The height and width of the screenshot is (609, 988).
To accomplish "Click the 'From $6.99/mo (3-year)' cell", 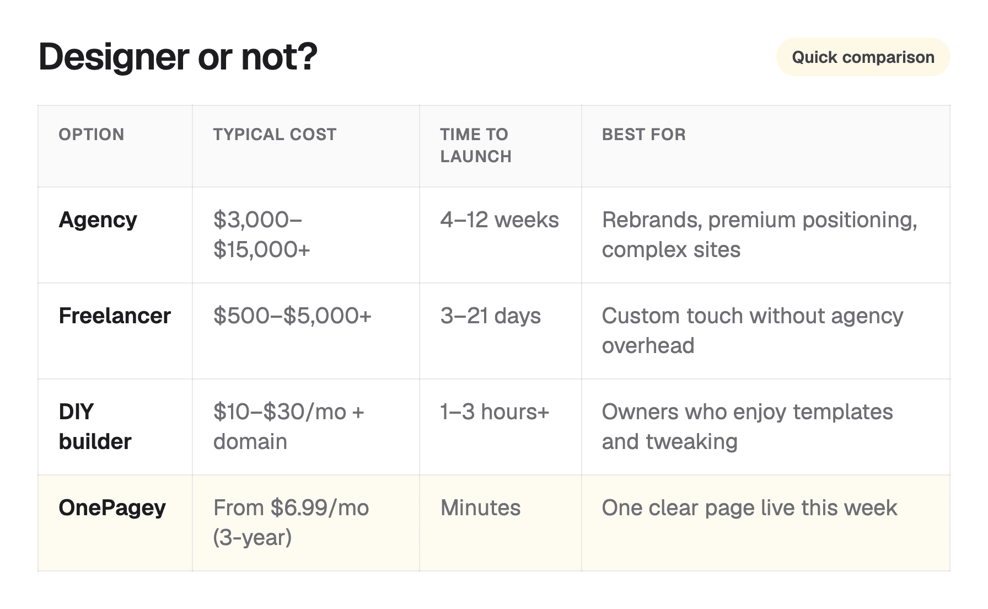I will point(306,523).
